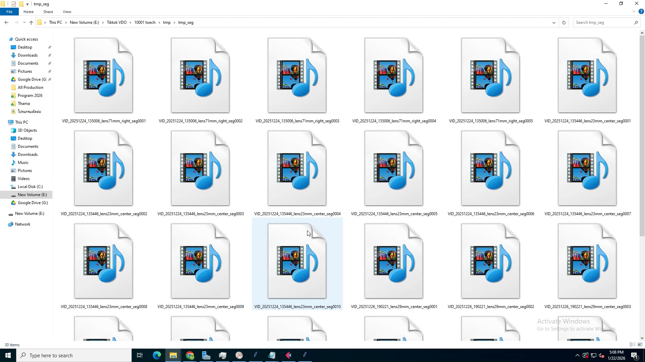This screenshot has width=645, height=362.
Task: Unpin Desktop from Quick access
Action: click(x=49, y=47)
